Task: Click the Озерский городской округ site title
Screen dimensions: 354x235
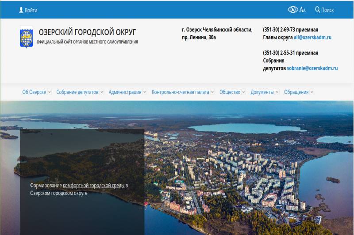Action: pos(87,32)
